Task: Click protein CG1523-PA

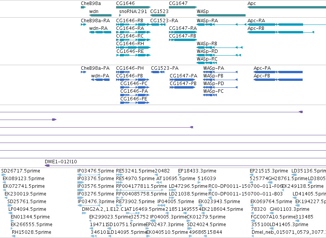Action: coord(157,72)
